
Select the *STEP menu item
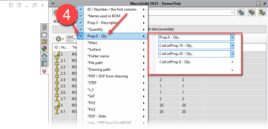[112, 83]
